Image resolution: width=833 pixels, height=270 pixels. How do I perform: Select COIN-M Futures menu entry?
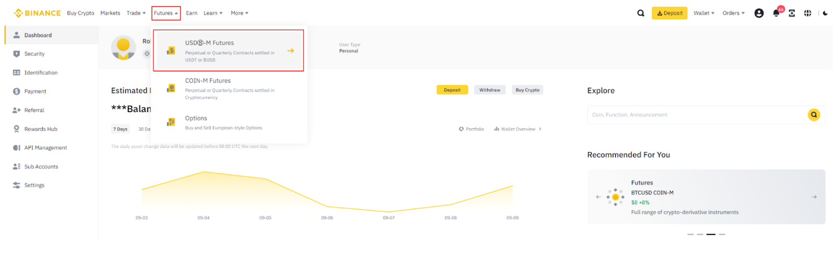pos(229,88)
